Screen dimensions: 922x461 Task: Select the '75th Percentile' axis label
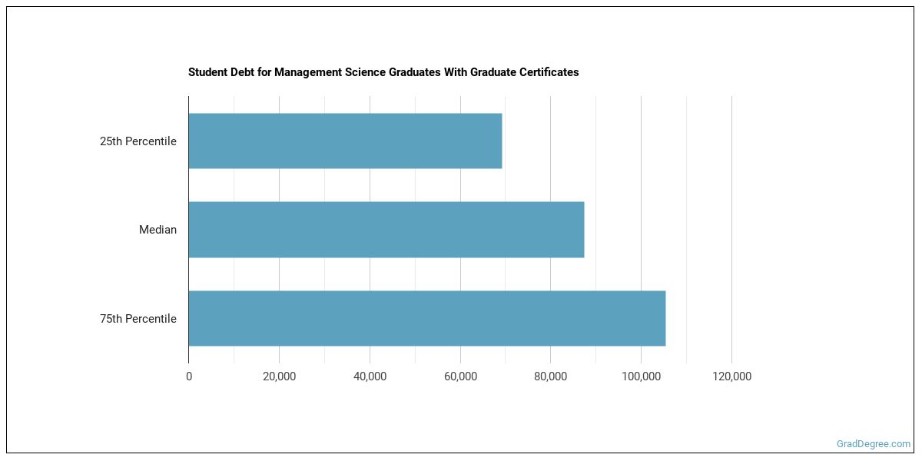click(138, 319)
